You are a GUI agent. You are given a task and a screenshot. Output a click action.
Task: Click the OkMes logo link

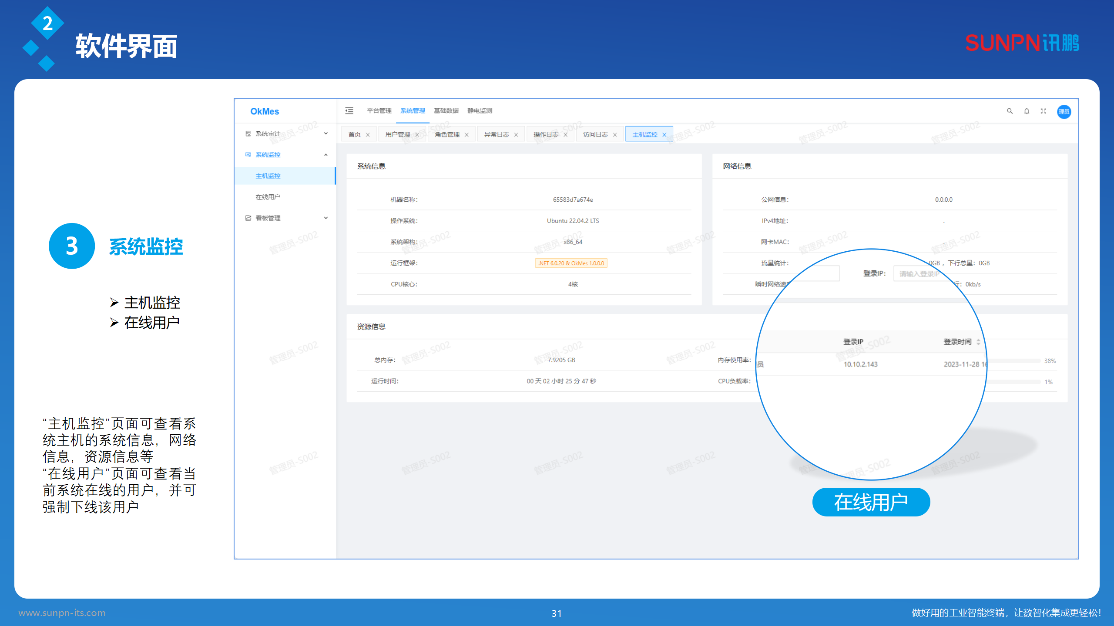265,111
